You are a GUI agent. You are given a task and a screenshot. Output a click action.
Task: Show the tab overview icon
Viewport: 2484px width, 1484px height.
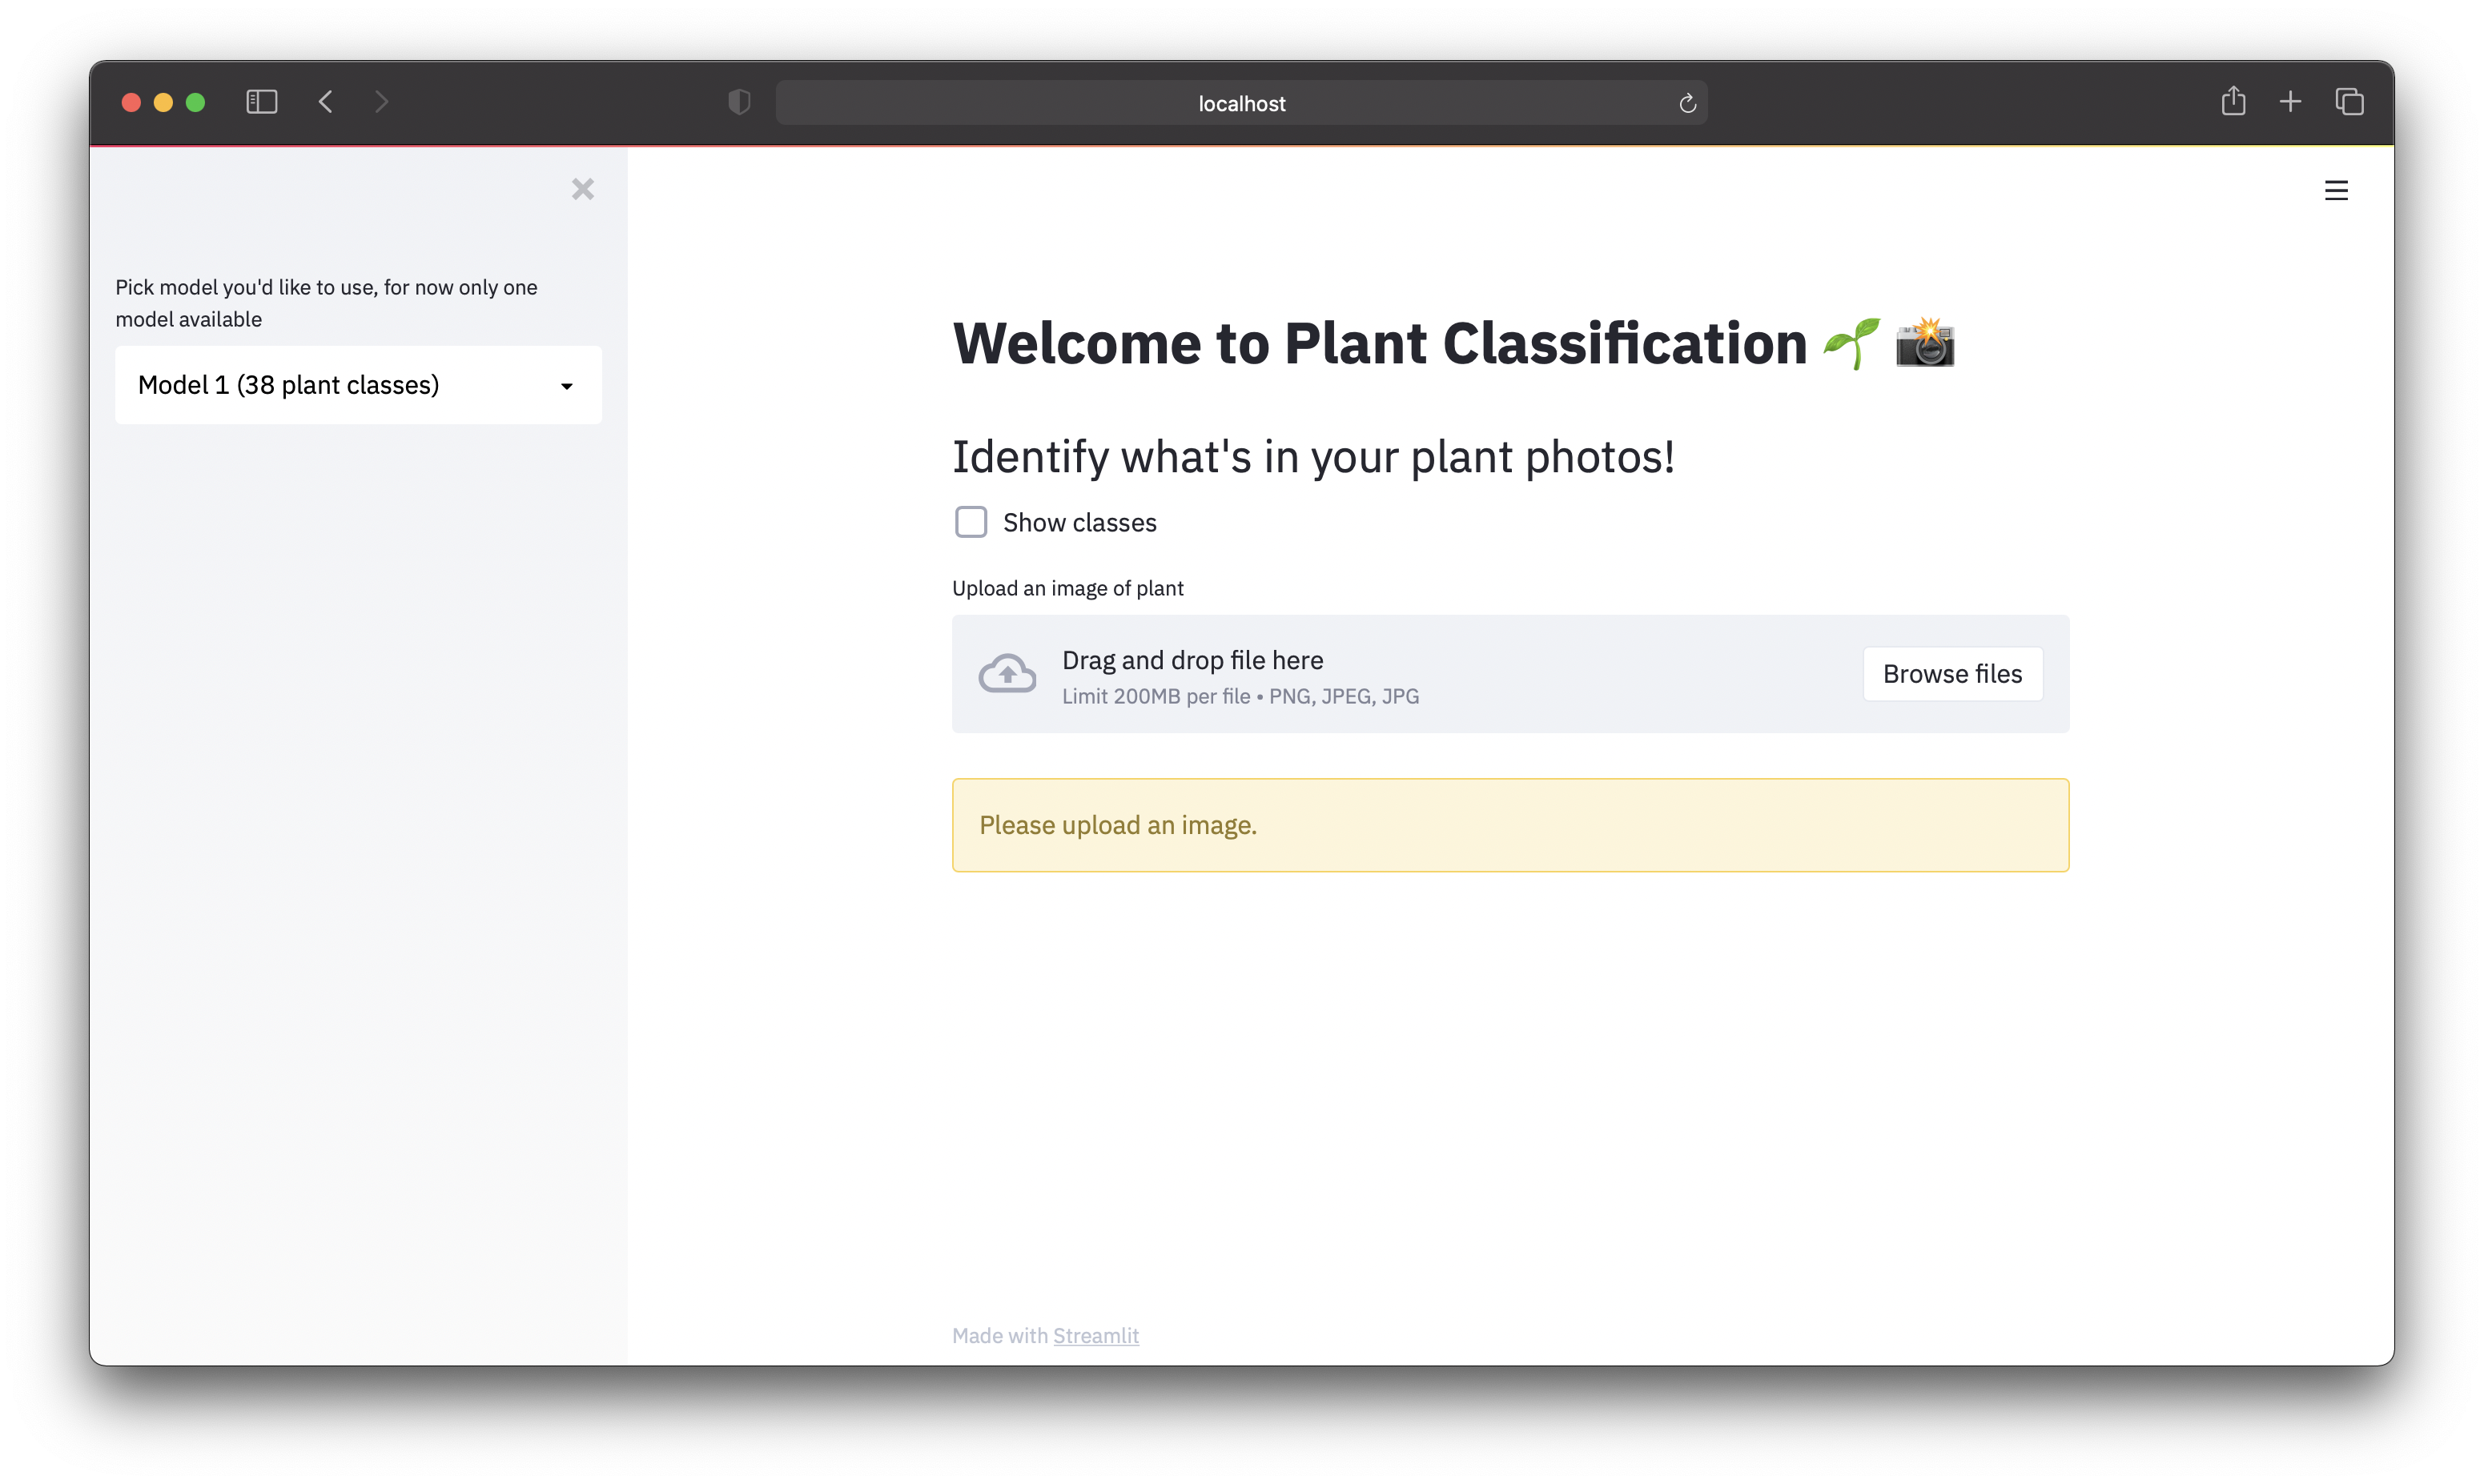(x=2349, y=102)
